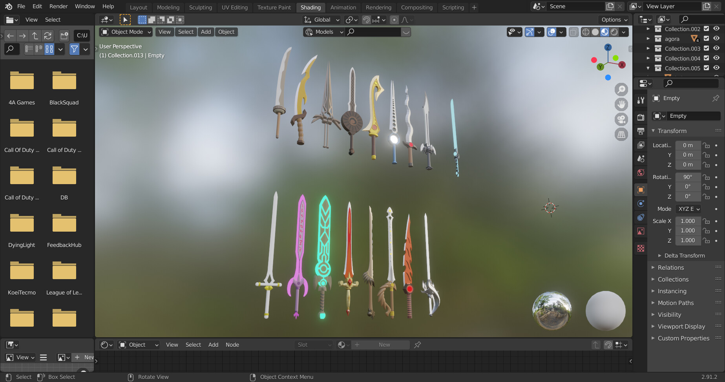
Task: Toggle X-Ray mode in the viewport
Action: tap(573, 32)
